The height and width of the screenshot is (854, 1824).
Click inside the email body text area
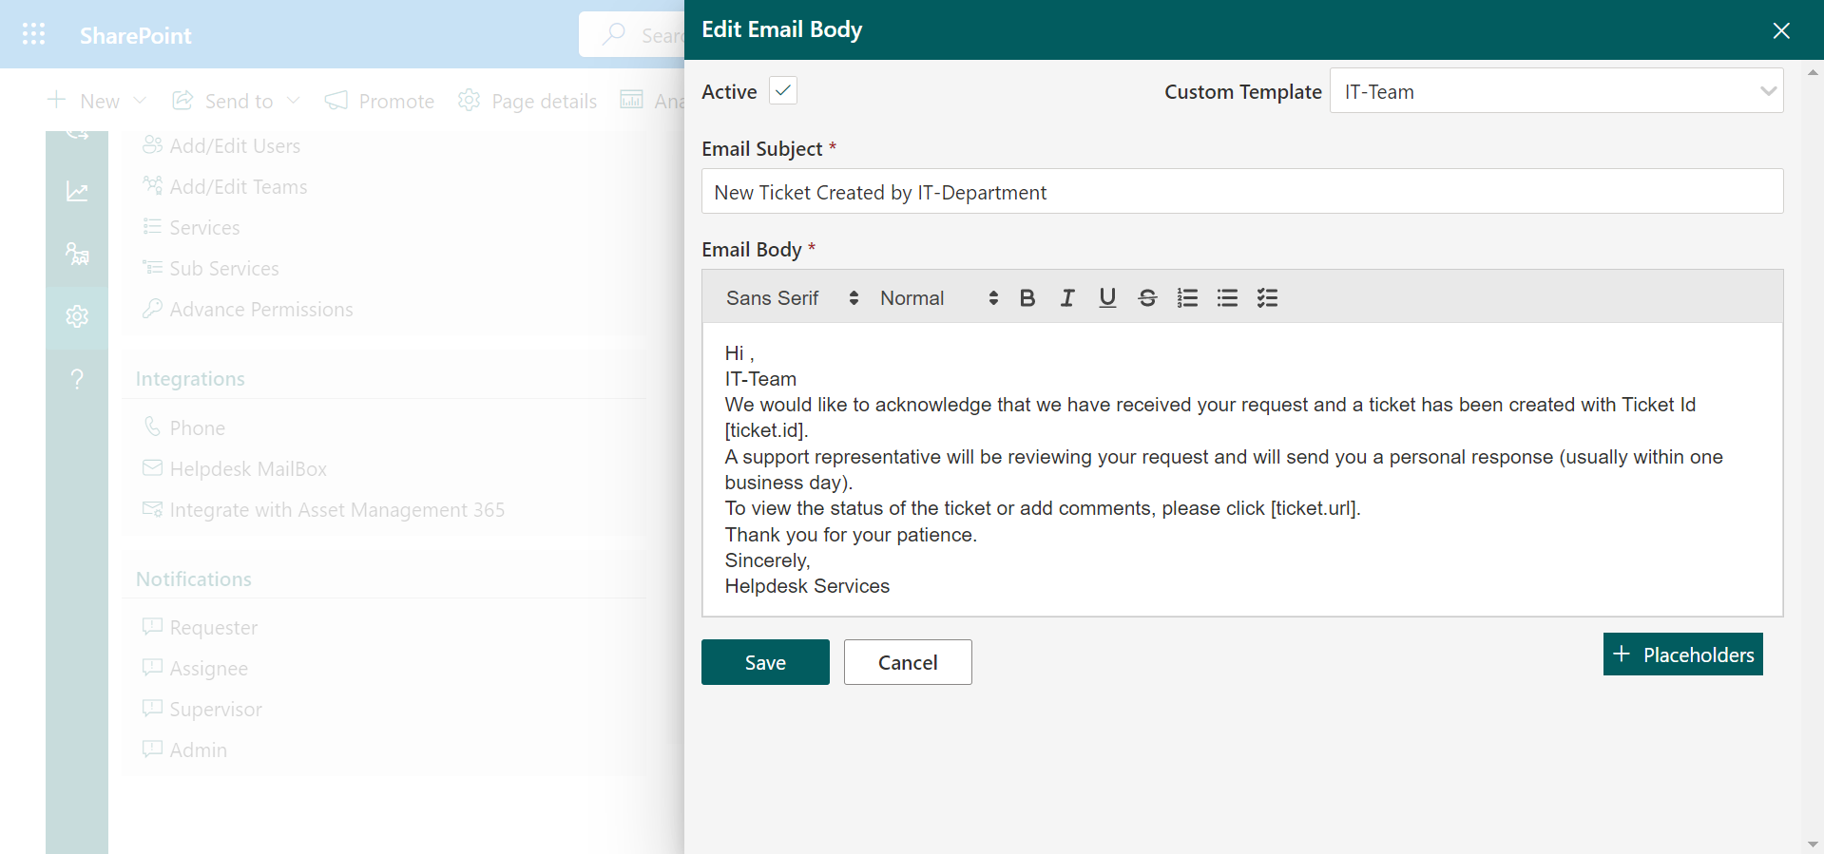coord(1242,469)
